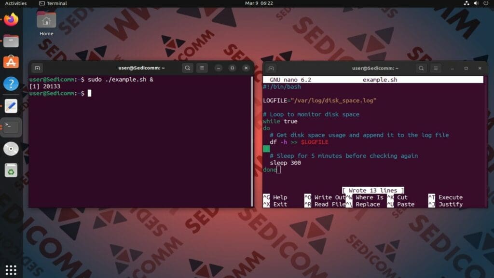Open the new tab icon in the left terminal
Image resolution: width=494 pixels, height=278 pixels.
pos(37,68)
